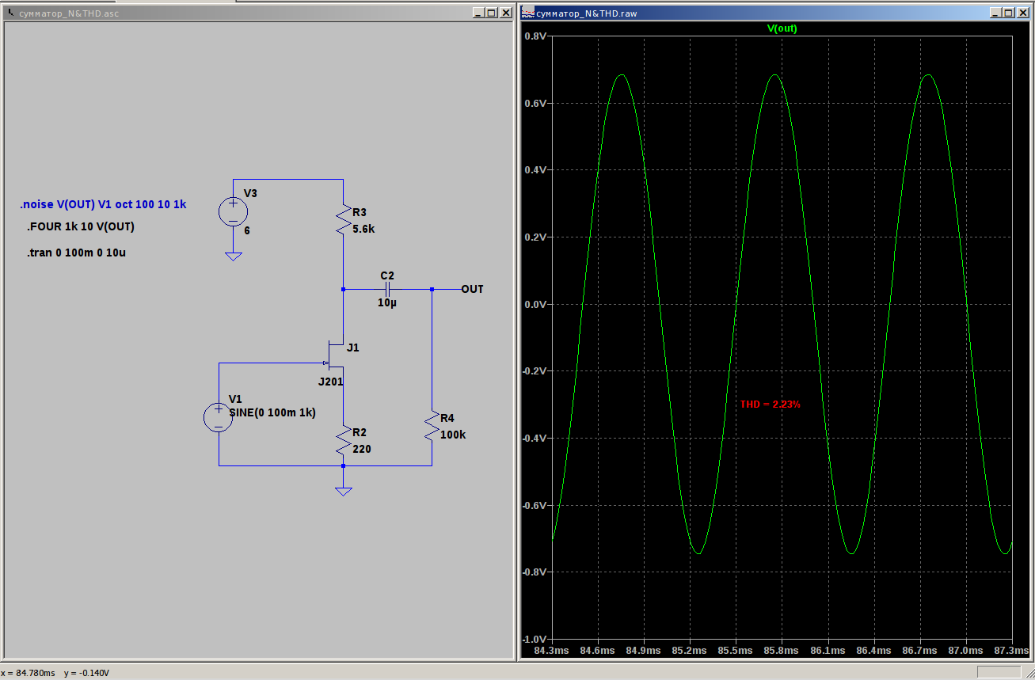This screenshot has height=680, width=1035.
Task: Click the C2 capacitor symbol
Action: click(387, 290)
